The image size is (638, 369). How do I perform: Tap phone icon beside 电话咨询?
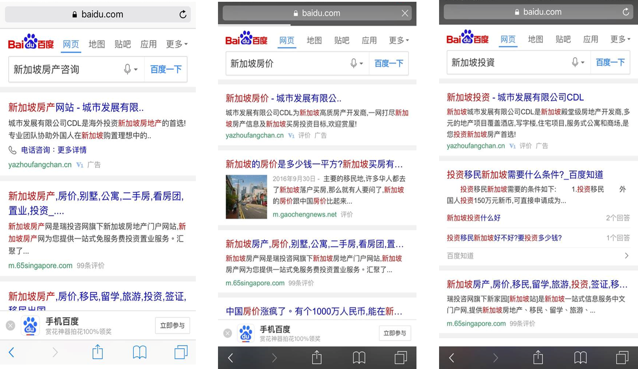coord(12,150)
